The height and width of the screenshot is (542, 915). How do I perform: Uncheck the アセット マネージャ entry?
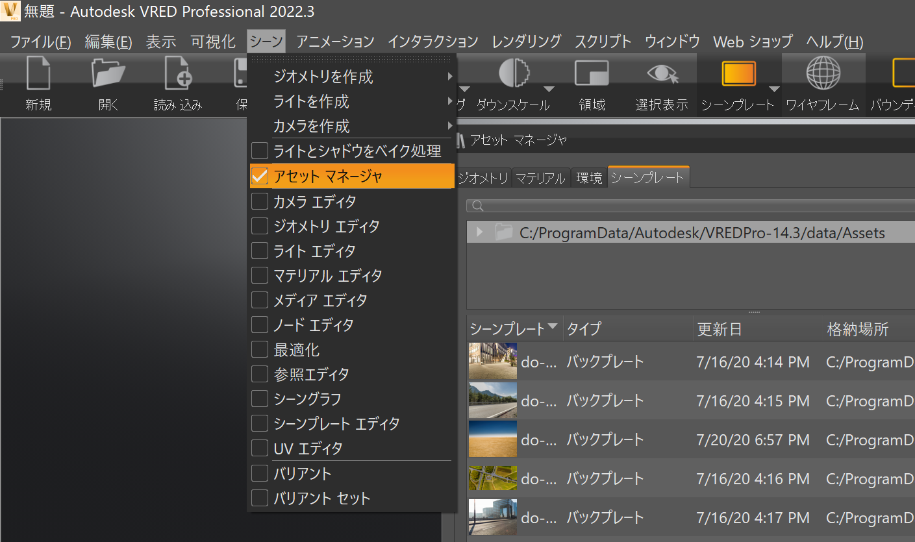pos(259,177)
